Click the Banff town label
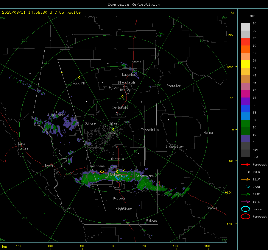Screen dimensions: 268x250 click(49, 166)
